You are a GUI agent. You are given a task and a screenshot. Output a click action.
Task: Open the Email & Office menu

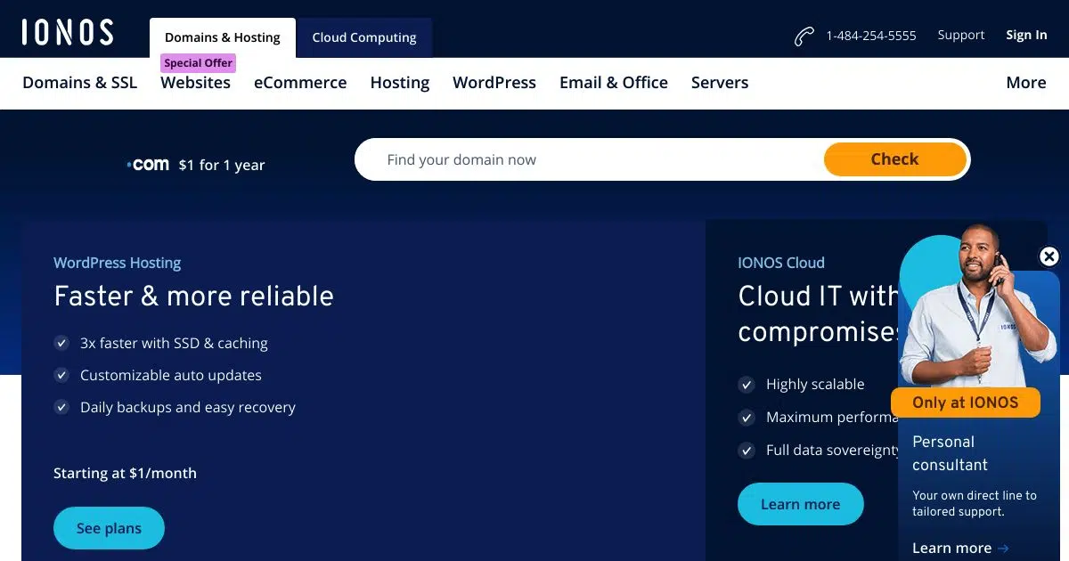pos(613,83)
